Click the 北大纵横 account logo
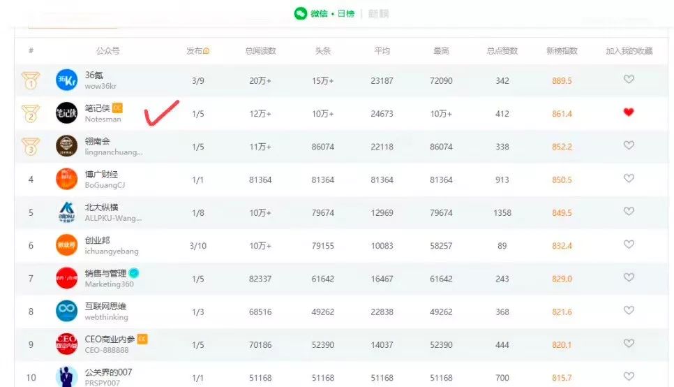Image resolution: width=674 pixels, height=387 pixels. click(x=66, y=212)
